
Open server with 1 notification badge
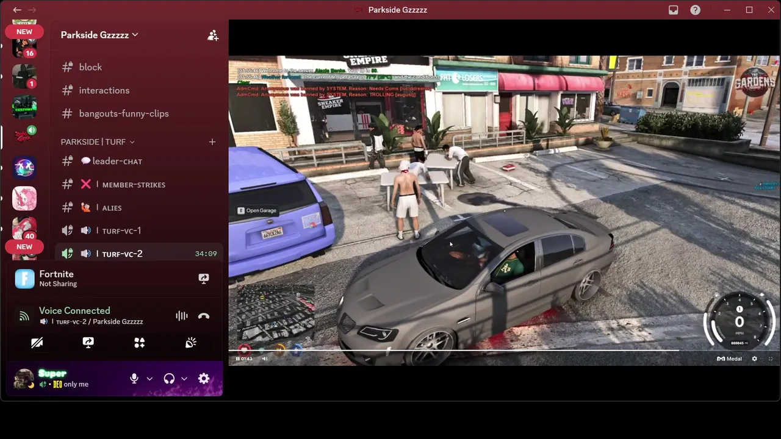[x=24, y=76]
